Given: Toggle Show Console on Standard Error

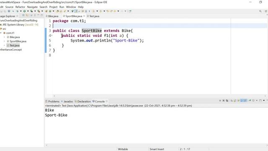Looking at the screenshot, I should [x=245, y=101].
